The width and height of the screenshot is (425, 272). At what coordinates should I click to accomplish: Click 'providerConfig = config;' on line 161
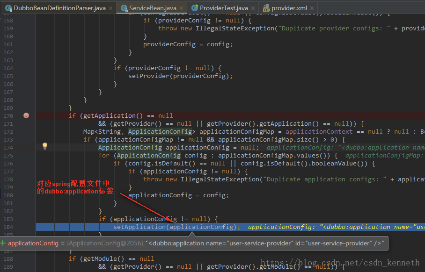(188, 44)
